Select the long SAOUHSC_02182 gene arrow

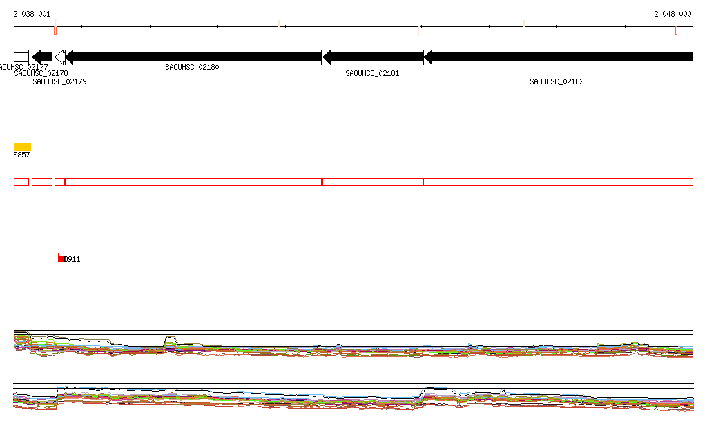coord(559,57)
